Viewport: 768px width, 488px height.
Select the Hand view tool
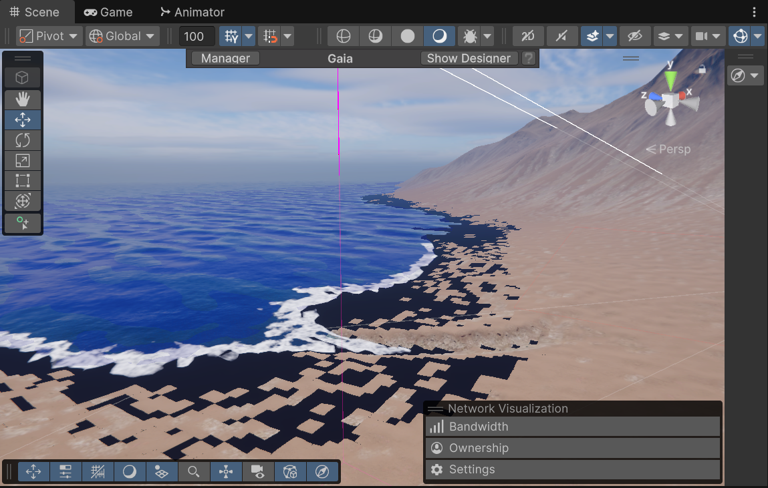coord(22,99)
